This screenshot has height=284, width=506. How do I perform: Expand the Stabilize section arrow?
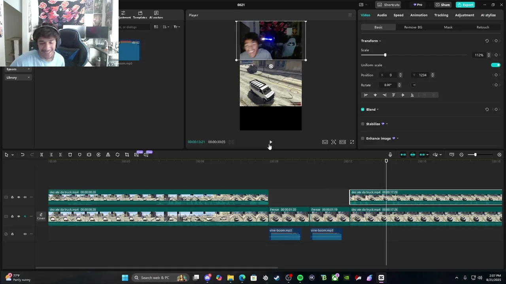387,124
